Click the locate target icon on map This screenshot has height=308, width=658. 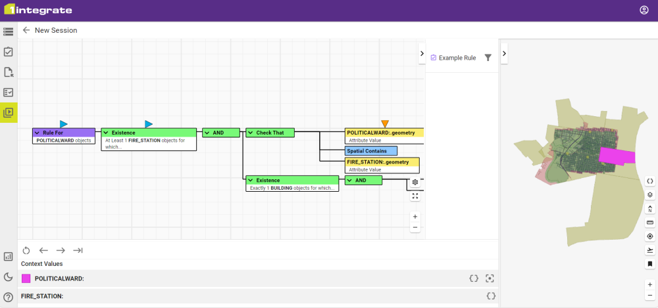click(650, 236)
